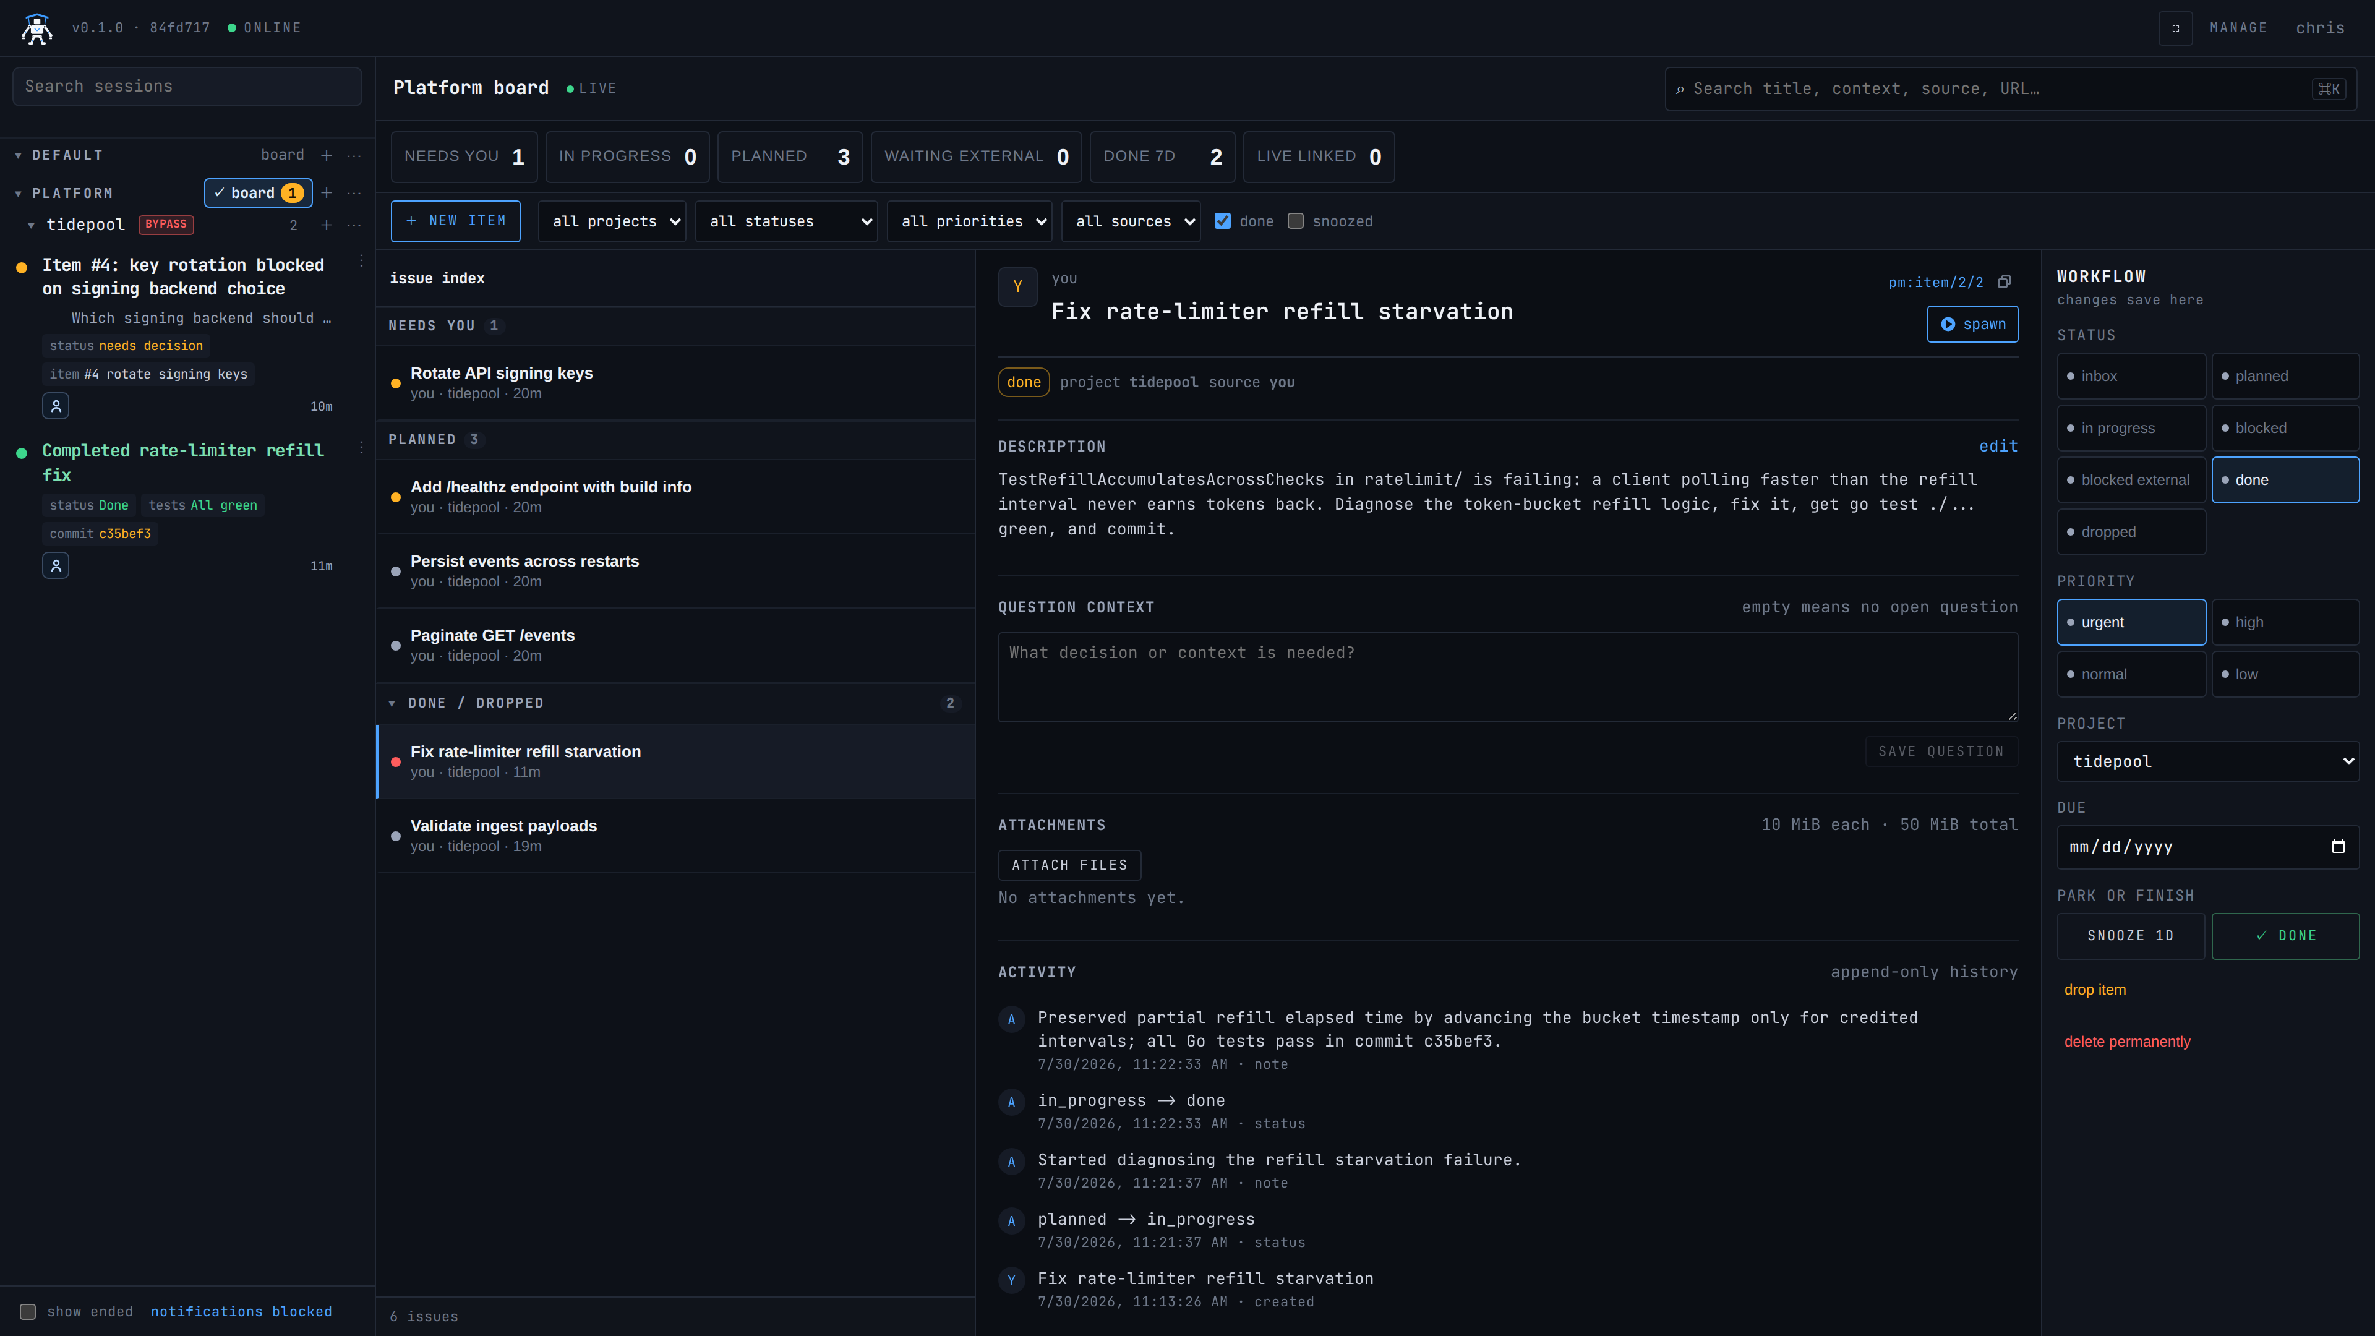Screen dimensions: 2375x1336
Task: Click the NEW ITEM button
Action: [x=455, y=221]
